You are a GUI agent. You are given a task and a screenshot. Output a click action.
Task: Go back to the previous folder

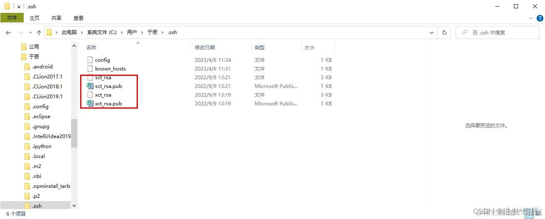pos(8,32)
